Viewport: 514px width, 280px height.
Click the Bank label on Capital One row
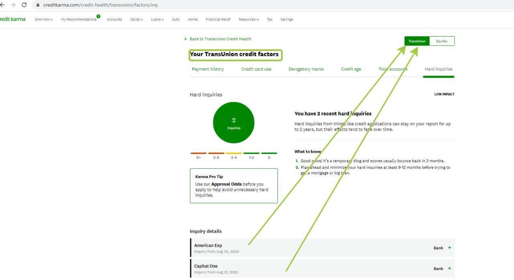439,268
